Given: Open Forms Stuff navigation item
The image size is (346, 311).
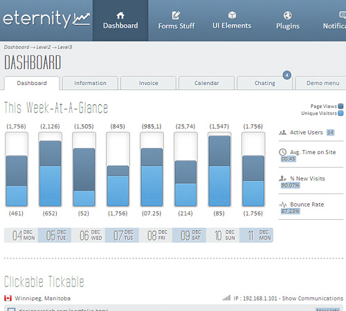Looking at the screenshot, I should point(176,21).
